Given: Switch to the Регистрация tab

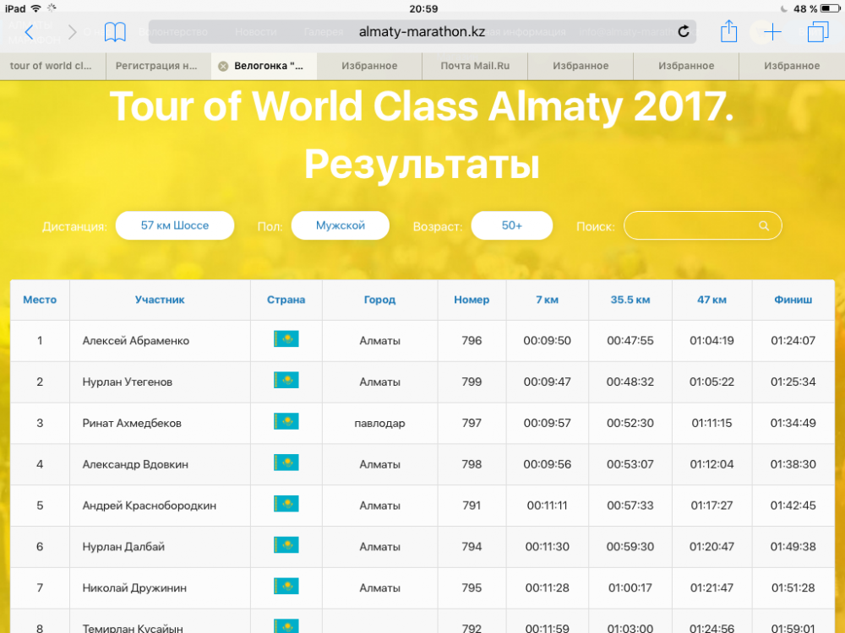Looking at the screenshot, I should tap(157, 66).
